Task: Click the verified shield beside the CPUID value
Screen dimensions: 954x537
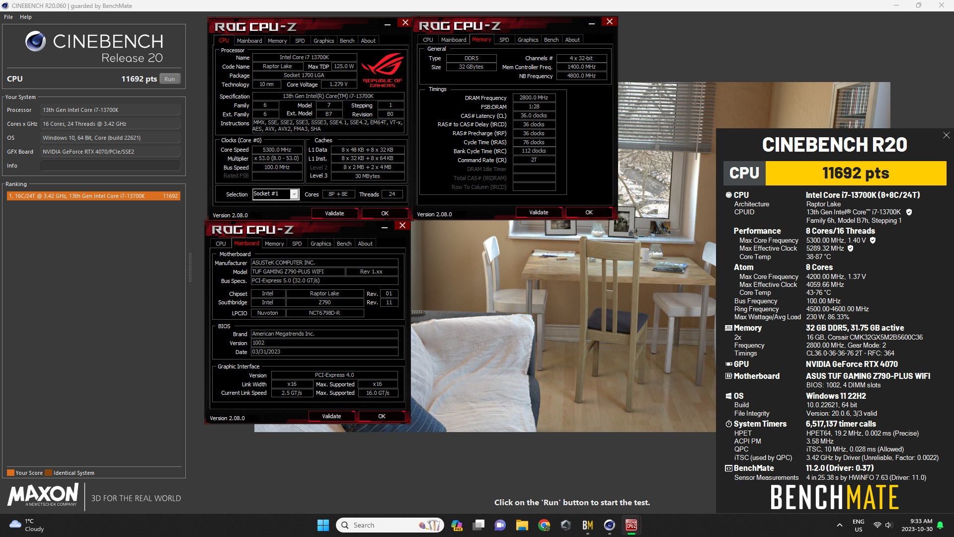Action: pyautogui.click(x=909, y=212)
